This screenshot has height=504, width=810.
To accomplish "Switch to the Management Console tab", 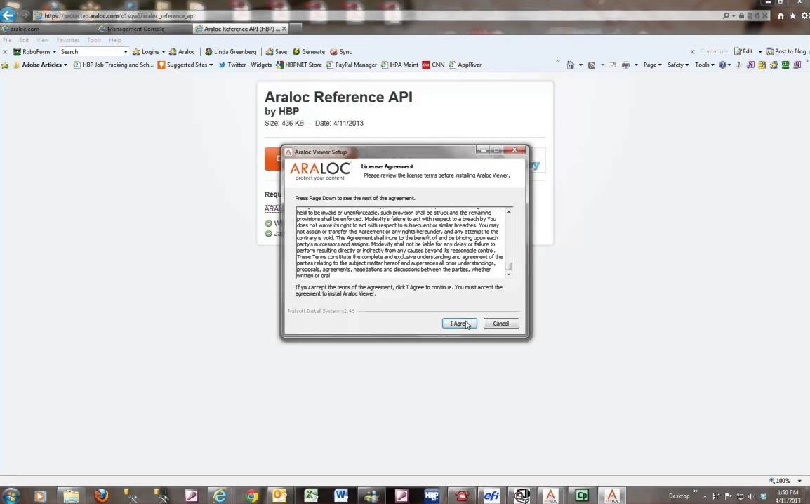I will [136, 29].
